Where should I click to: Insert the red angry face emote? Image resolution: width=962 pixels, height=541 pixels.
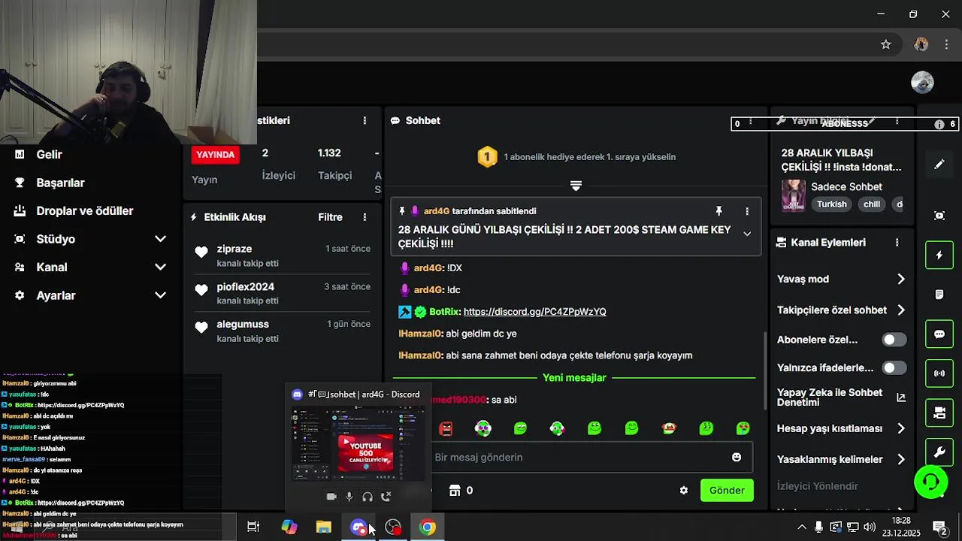point(446,428)
